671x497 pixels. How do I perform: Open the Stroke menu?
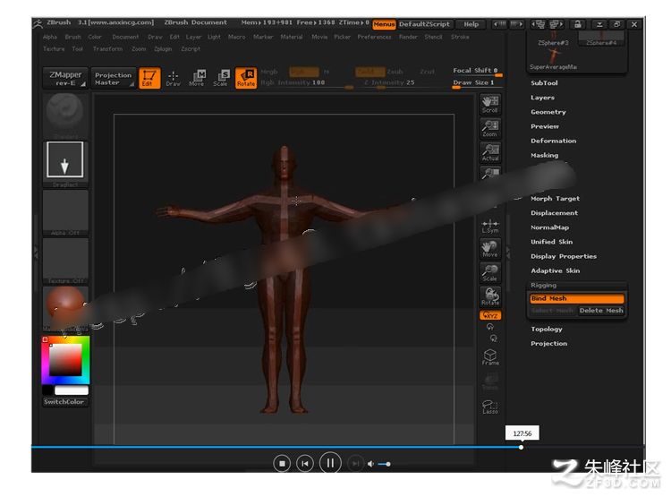(460, 38)
